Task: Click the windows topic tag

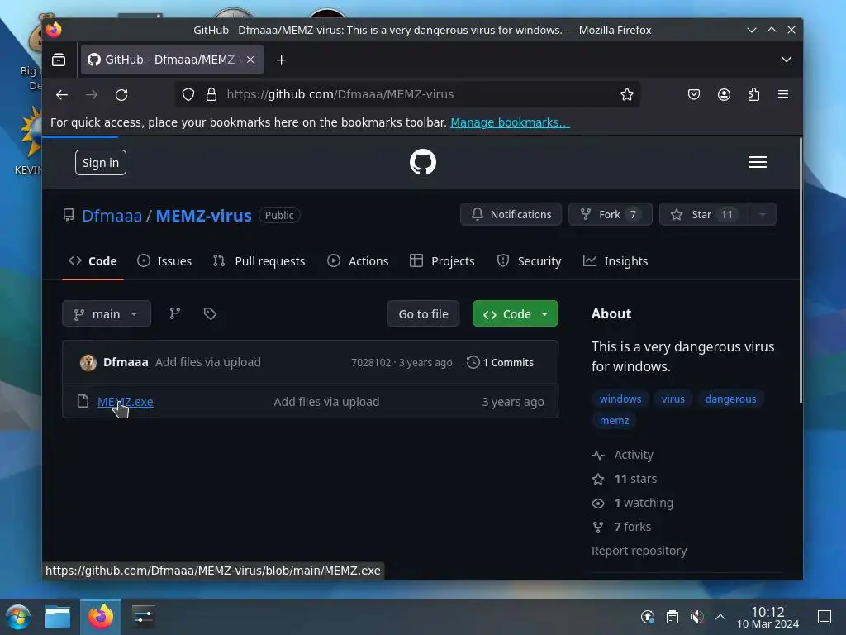Action: (x=620, y=399)
